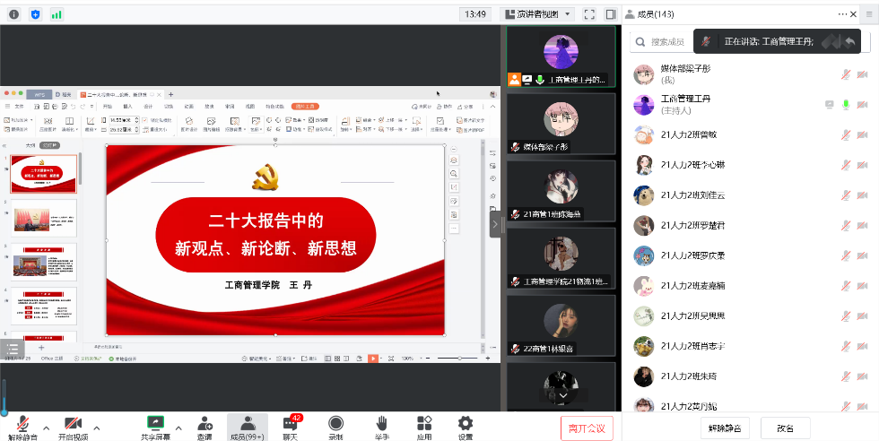This screenshot has width=879, height=441.
Task: Open the meeting info icon
Action: (x=13, y=14)
